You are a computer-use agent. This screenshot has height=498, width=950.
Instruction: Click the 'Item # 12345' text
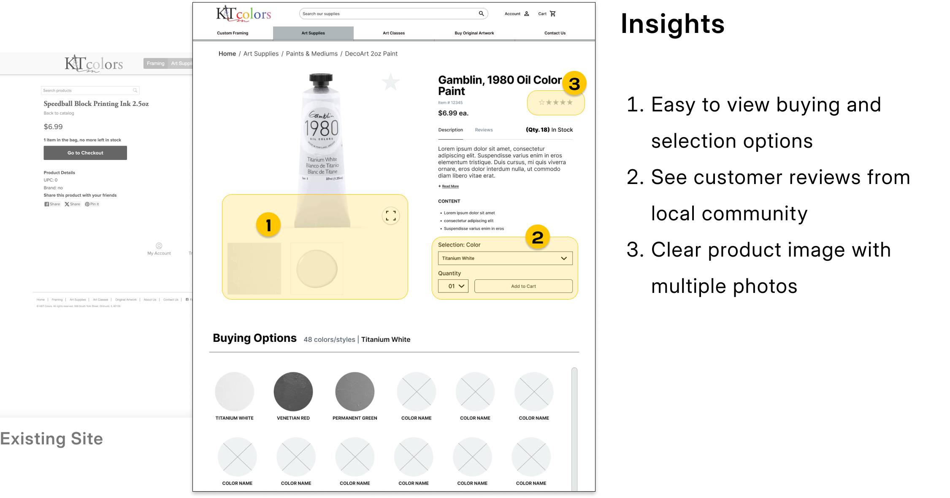[450, 103]
